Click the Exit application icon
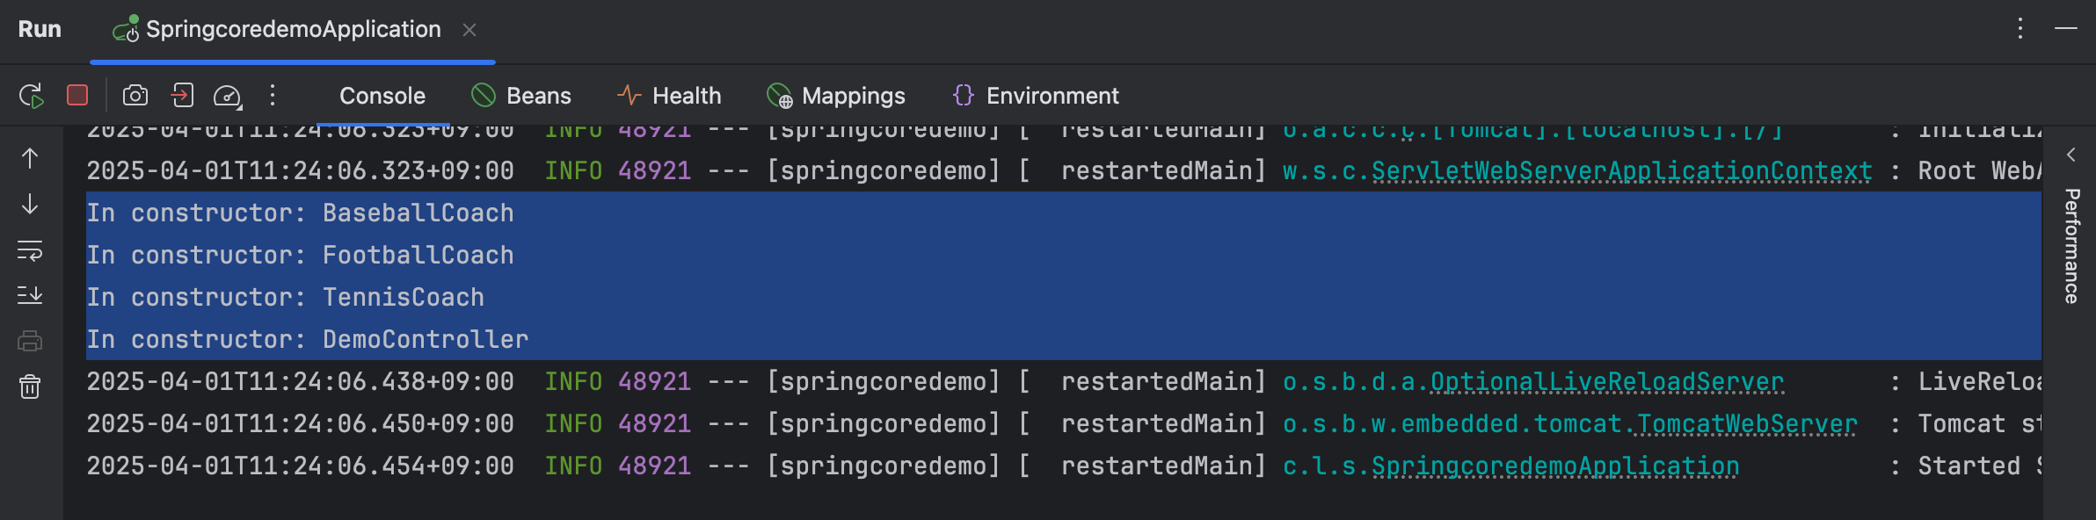This screenshot has width=2096, height=520. 182,95
